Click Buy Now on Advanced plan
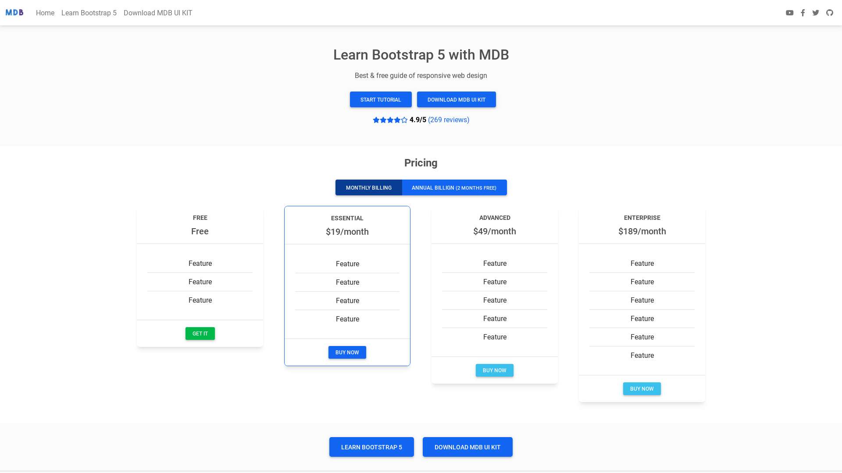The height and width of the screenshot is (473, 842). coord(495,370)
